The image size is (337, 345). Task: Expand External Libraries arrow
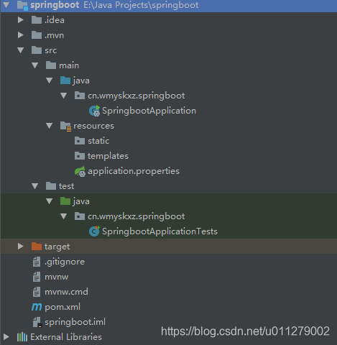coord(6,337)
